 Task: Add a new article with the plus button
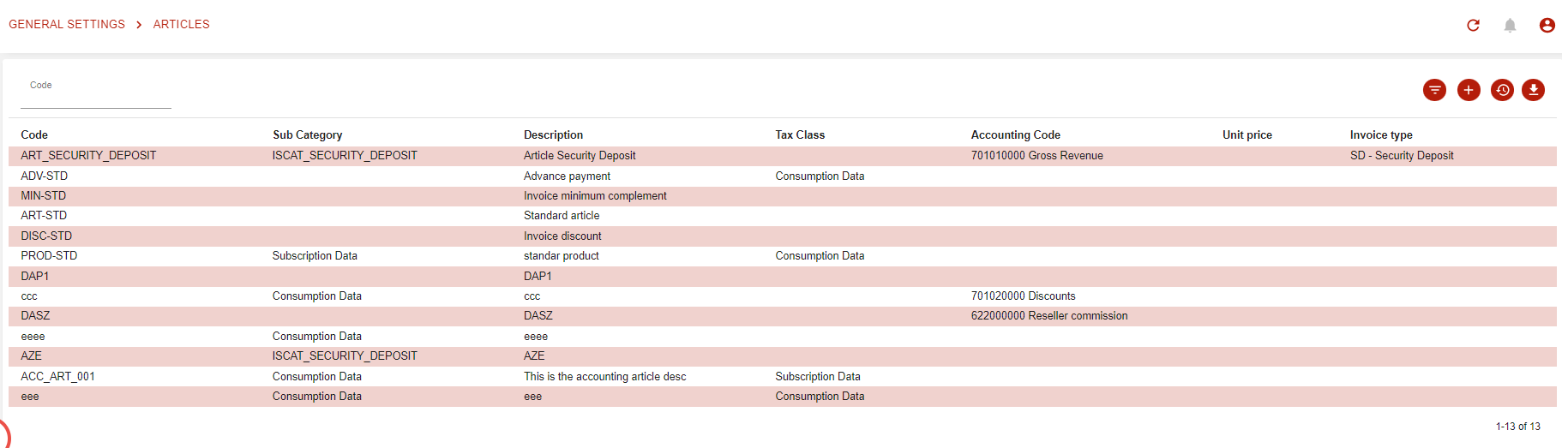pyautogui.click(x=1469, y=90)
